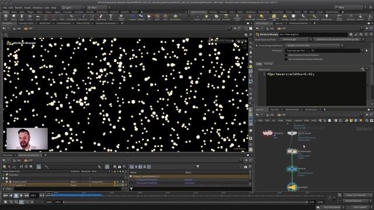Click global frame range slider
Image resolution: width=374 pixels, height=210 pixels.
click(x=185, y=202)
